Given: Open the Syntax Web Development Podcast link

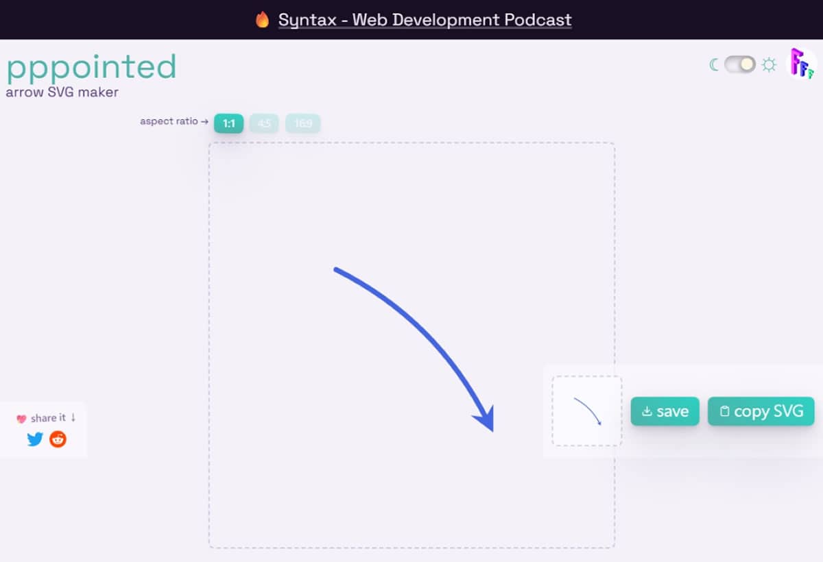Looking at the screenshot, I should coord(425,20).
